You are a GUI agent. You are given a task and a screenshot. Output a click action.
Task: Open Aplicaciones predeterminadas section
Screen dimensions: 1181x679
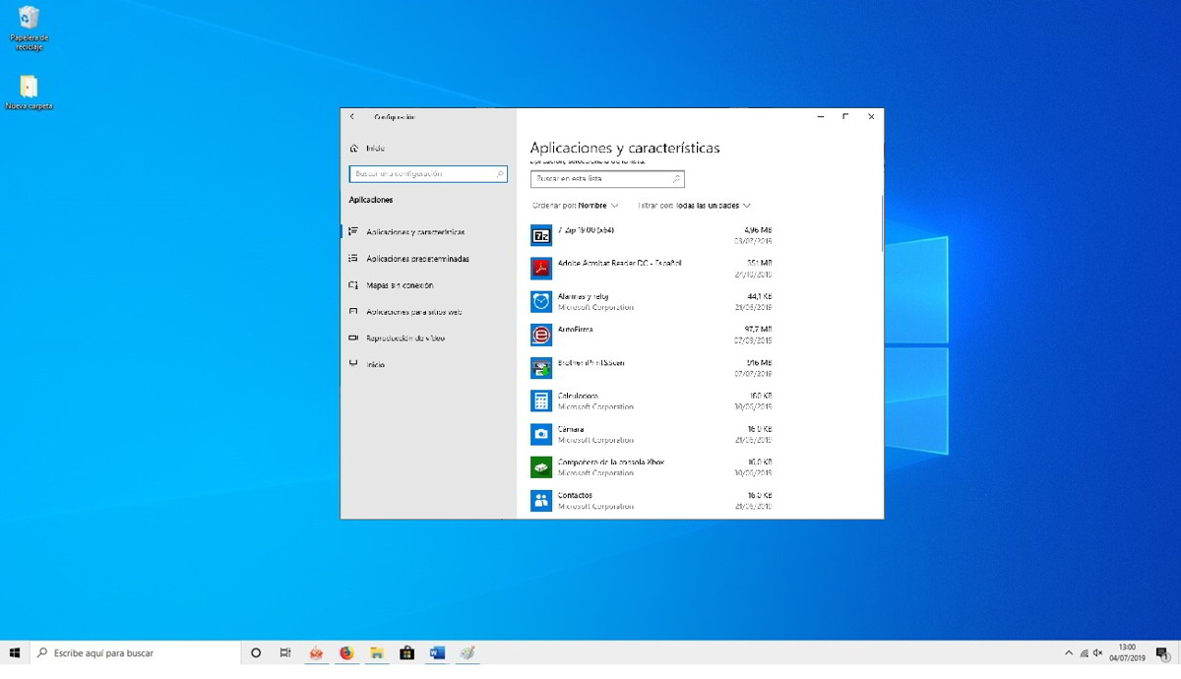coord(417,259)
